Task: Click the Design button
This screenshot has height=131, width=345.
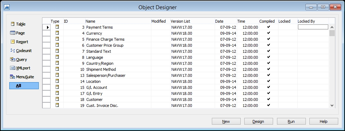Action: (258, 121)
